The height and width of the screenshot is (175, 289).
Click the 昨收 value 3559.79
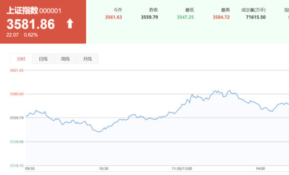[150, 17]
